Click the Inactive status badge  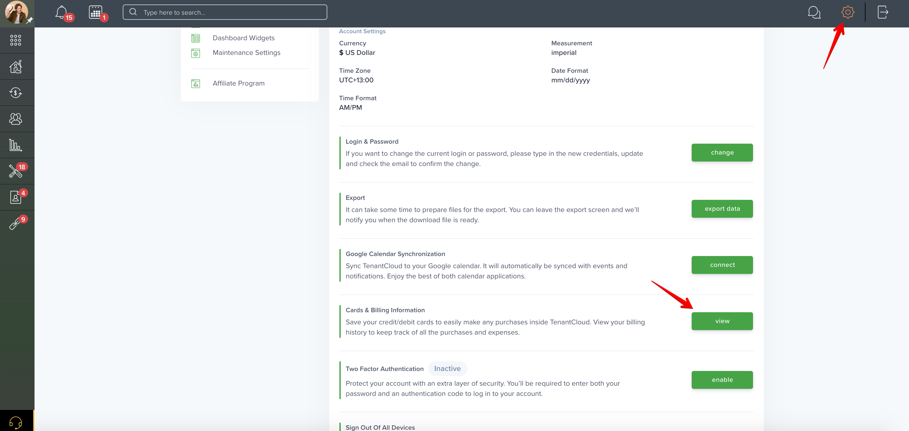point(447,369)
